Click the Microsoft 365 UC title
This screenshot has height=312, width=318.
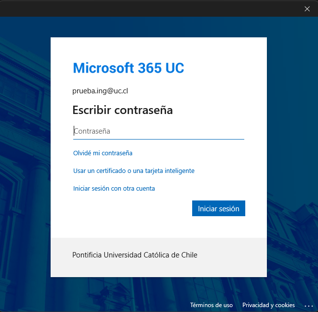coord(128,68)
